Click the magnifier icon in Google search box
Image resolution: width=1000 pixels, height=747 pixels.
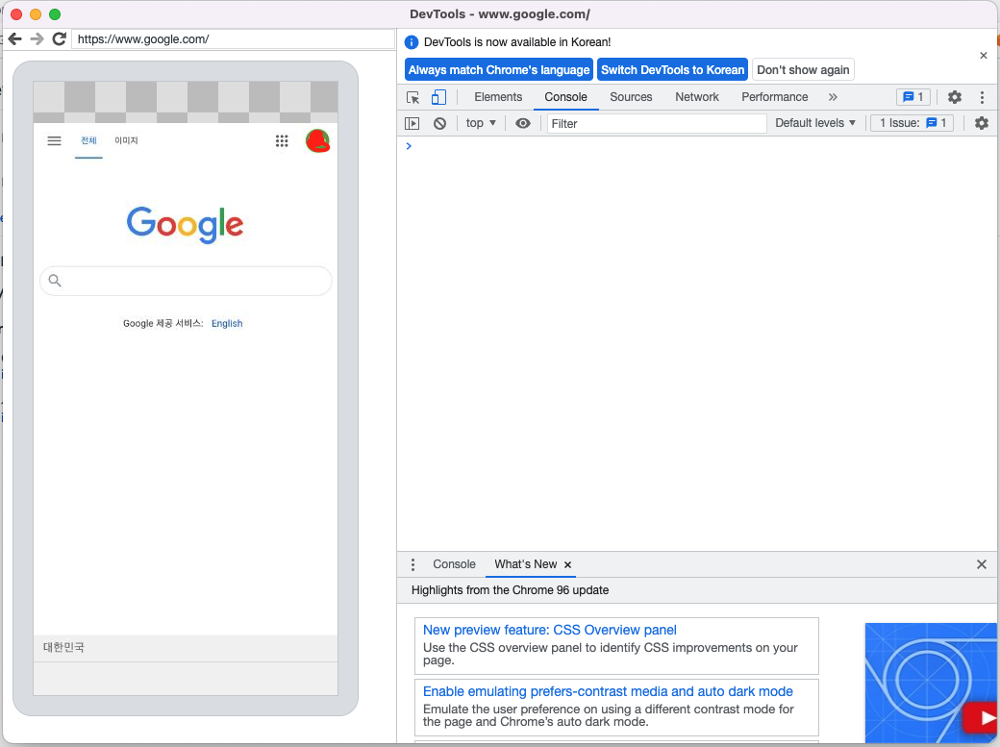55,281
